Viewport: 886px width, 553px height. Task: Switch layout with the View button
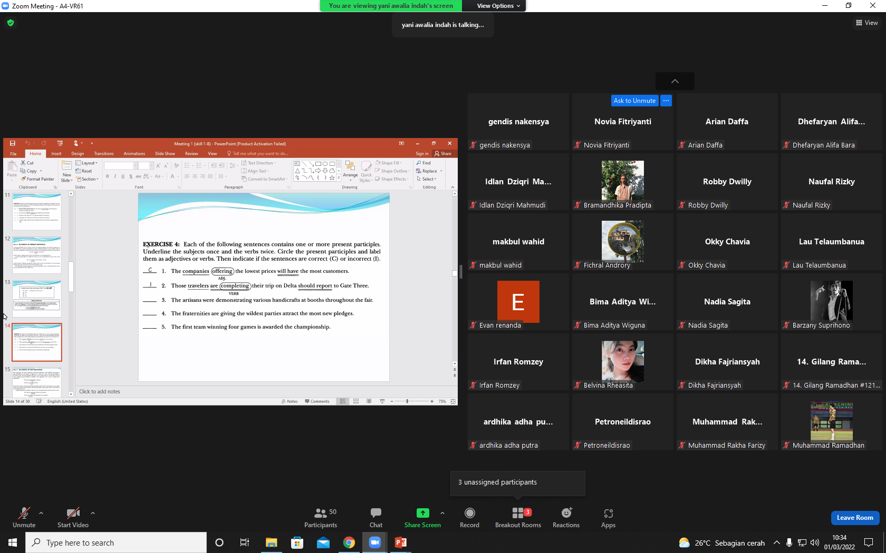point(867,23)
